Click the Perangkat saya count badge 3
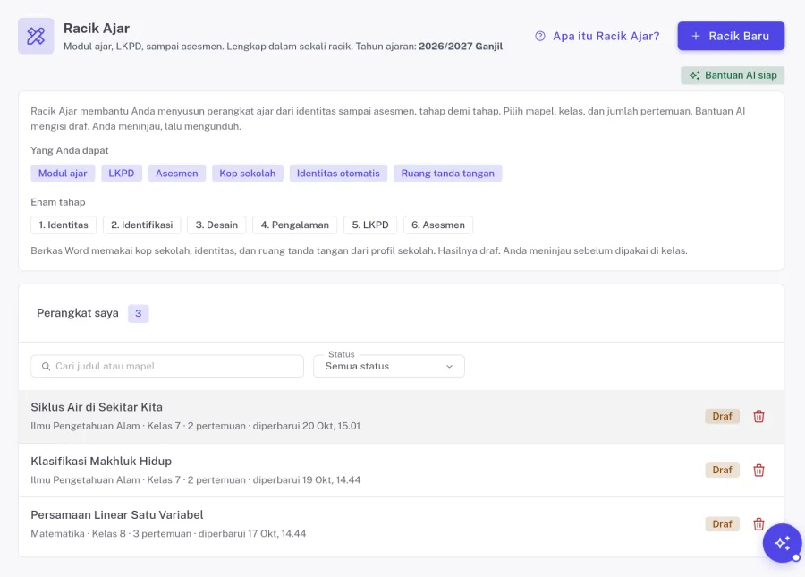 point(138,314)
